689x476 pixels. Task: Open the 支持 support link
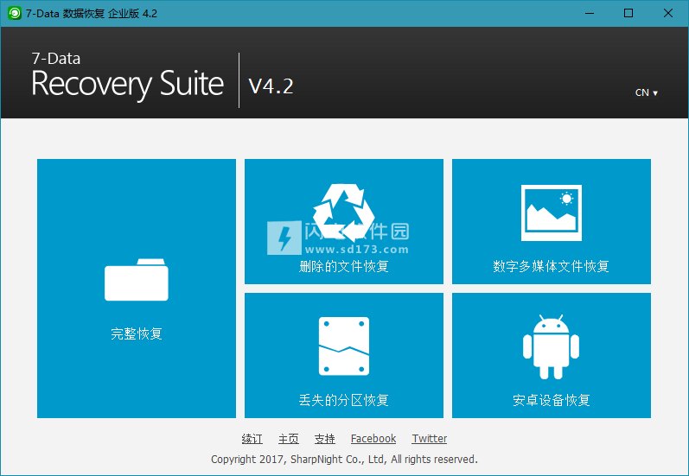(325, 439)
